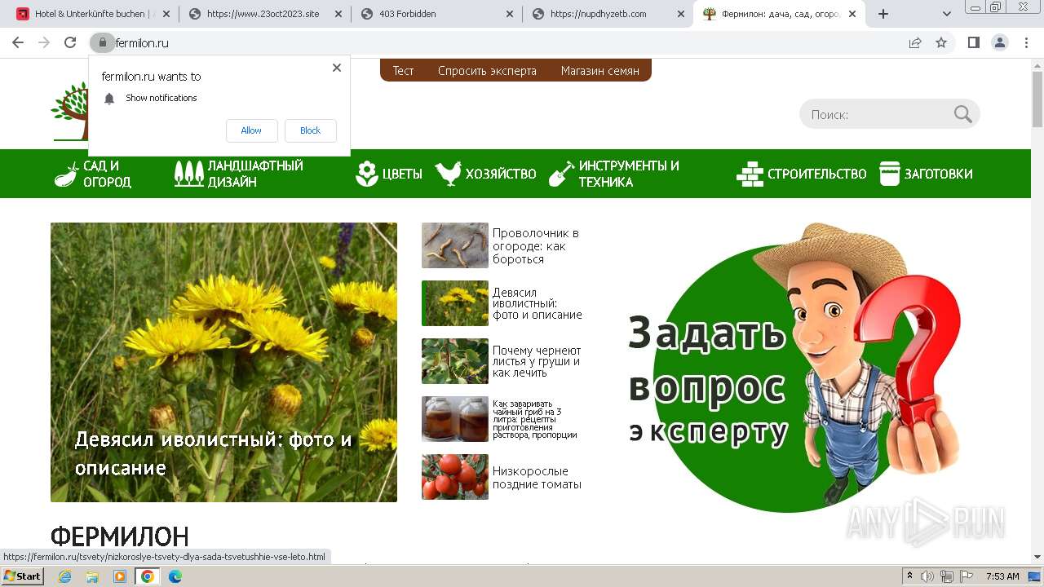Open Инструменты и техника category

(613, 174)
